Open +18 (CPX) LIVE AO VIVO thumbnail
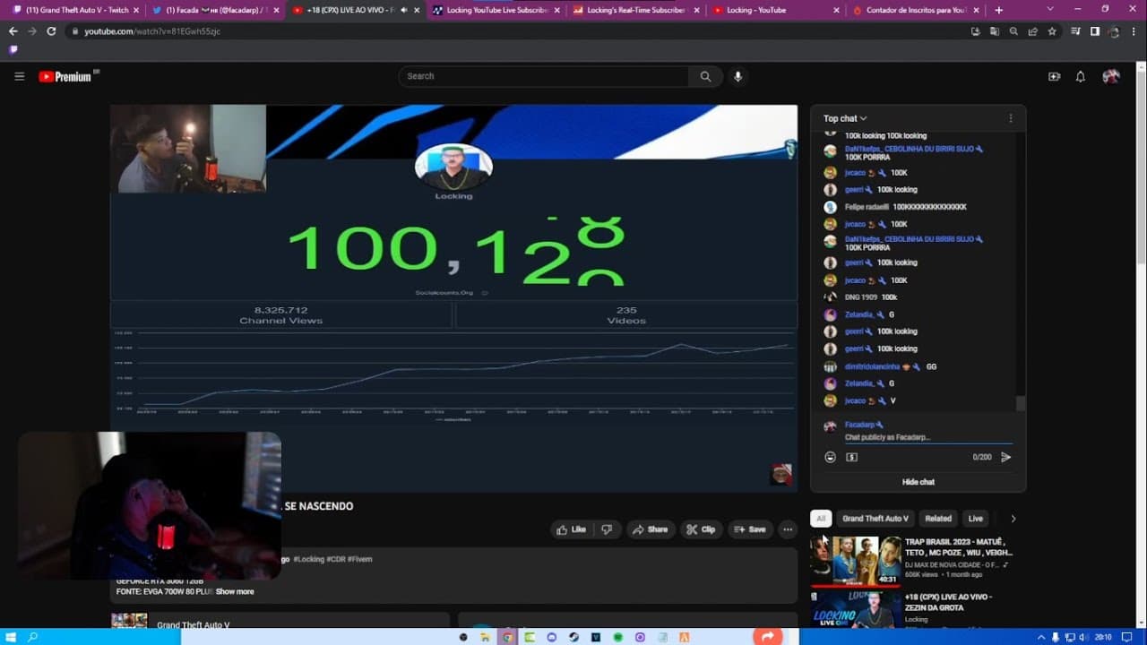The height and width of the screenshot is (645, 1147). (856, 609)
